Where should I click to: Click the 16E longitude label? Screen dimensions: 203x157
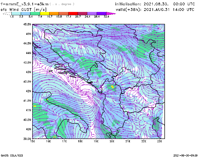point(48,141)
